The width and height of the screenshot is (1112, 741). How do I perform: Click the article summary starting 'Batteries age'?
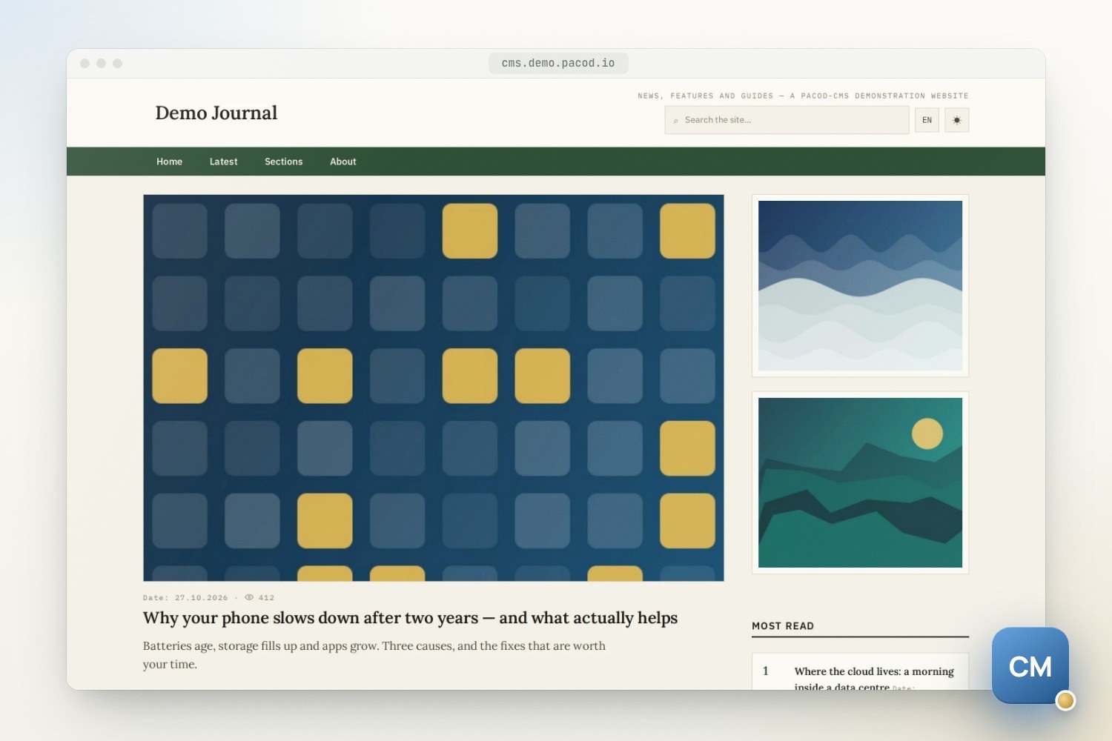click(374, 655)
